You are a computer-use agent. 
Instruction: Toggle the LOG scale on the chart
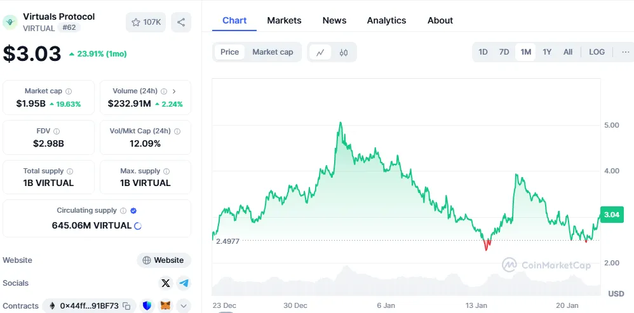pyautogui.click(x=597, y=52)
